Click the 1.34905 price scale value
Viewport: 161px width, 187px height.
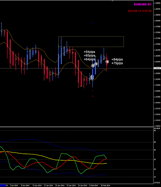tap(157, 85)
